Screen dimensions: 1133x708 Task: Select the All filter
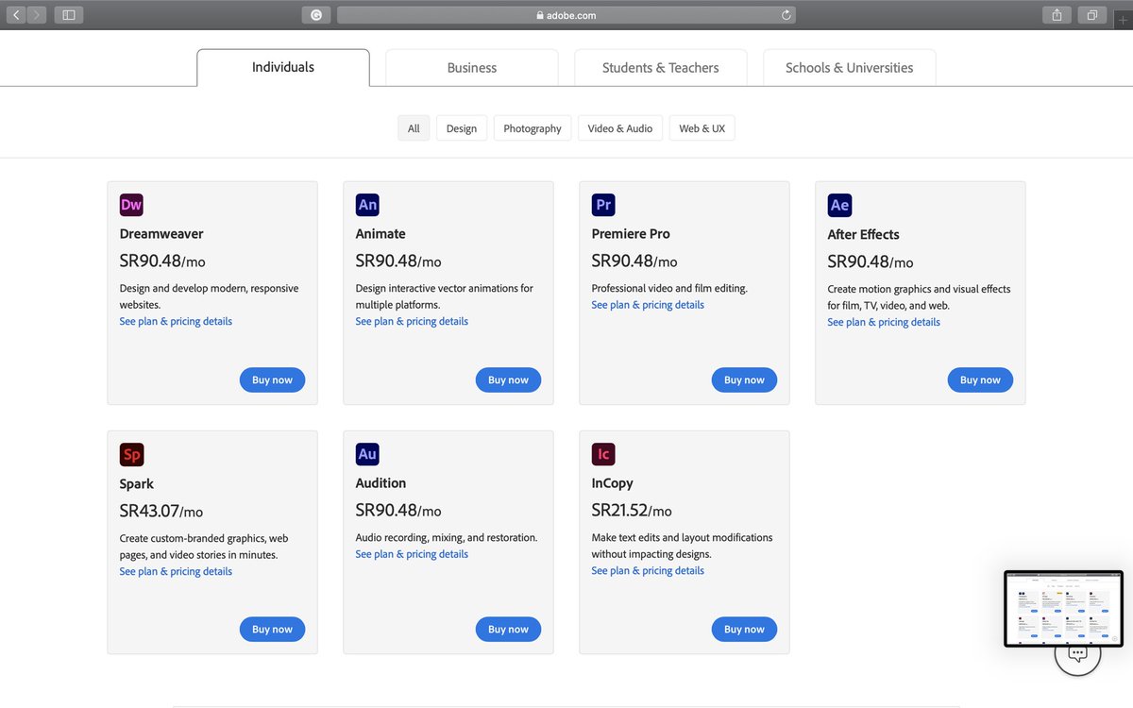tap(414, 128)
